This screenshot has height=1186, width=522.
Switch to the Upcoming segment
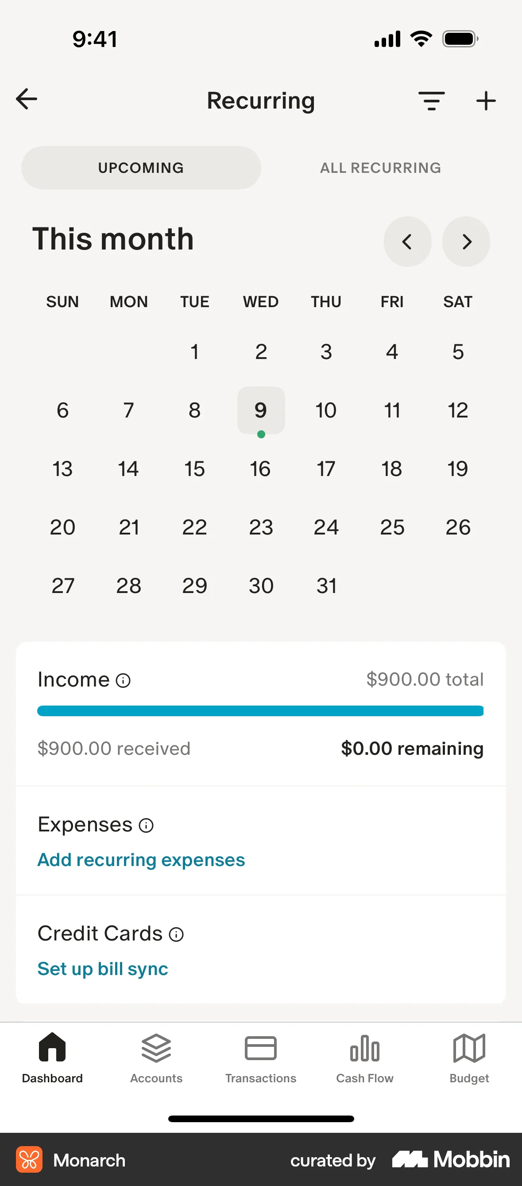pyautogui.click(x=141, y=168)
